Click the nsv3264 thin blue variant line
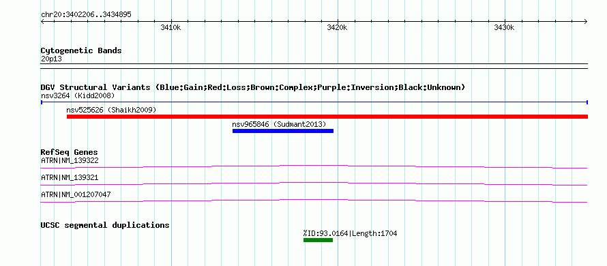The width and height of the screenshot is (607, 266). pyautogui.click(x=314, y=102)
